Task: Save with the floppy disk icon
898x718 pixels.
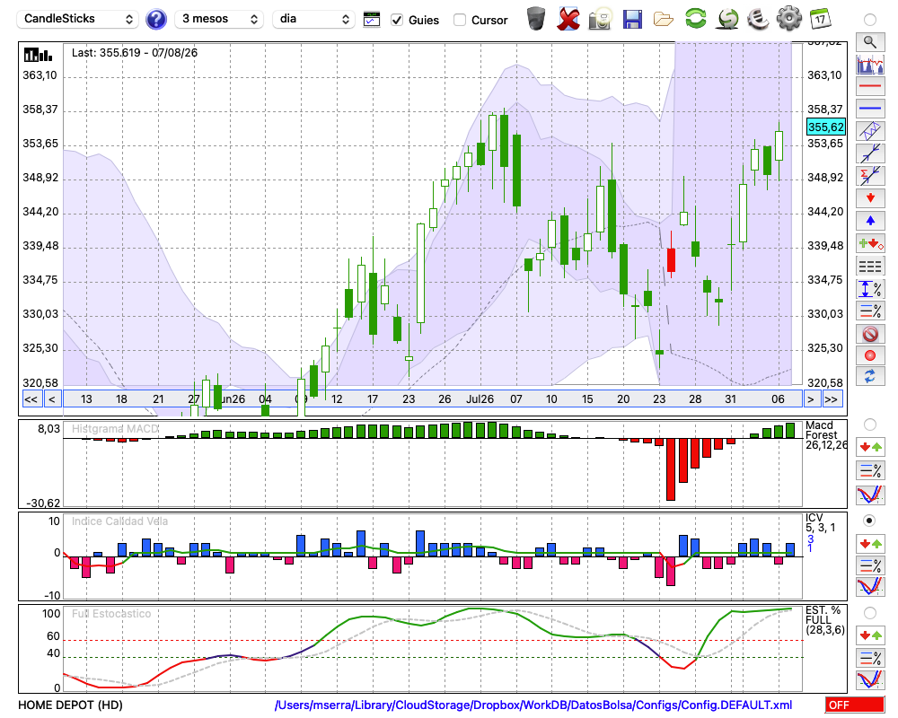Action: coord(632,19)
